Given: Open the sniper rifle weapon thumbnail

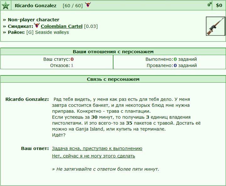Looking at the screenshot, I should 215,26.
